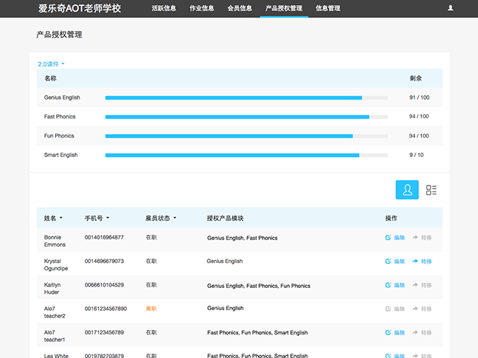Viewport: 478px width, 358px height.
Task: Select the Smart English course row
Action: tap(61, 155)
